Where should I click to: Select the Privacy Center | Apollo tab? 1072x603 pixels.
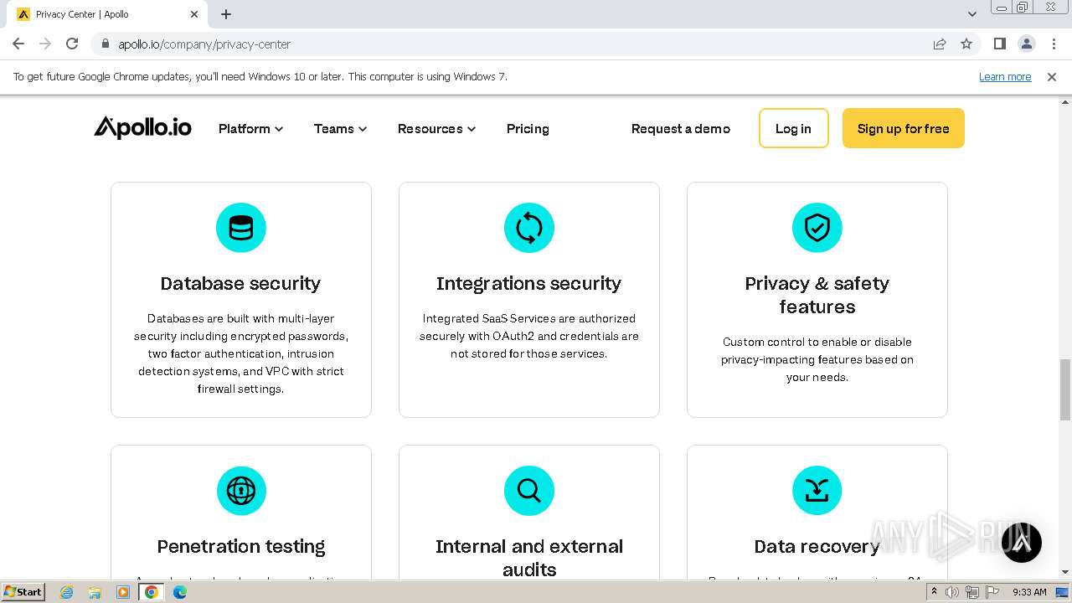(x=106, y=14)
